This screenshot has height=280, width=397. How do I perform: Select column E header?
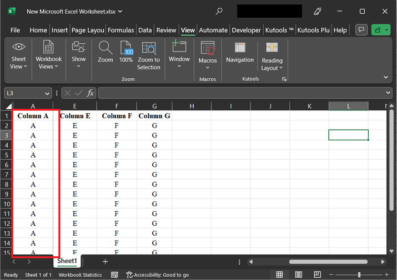click(x=75, y=106)
